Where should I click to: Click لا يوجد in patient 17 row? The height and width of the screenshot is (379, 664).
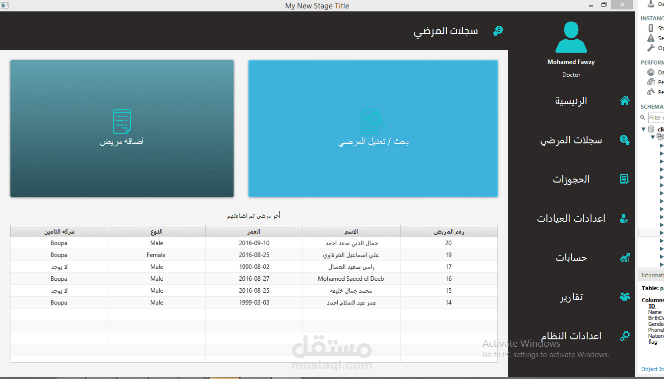[59, 267]
